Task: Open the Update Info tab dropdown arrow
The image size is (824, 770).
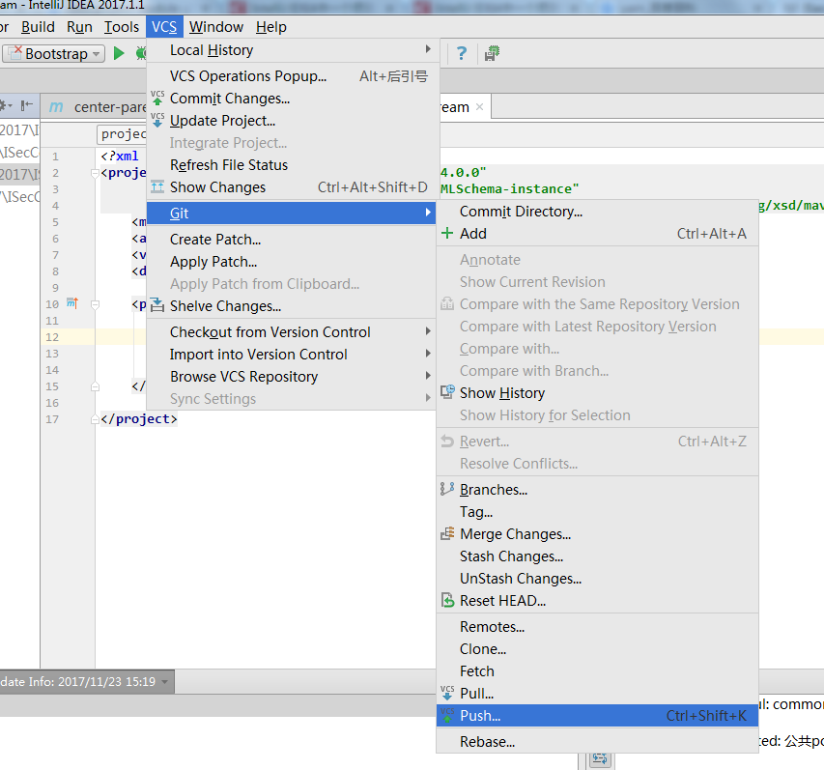Action: [165, 682]
